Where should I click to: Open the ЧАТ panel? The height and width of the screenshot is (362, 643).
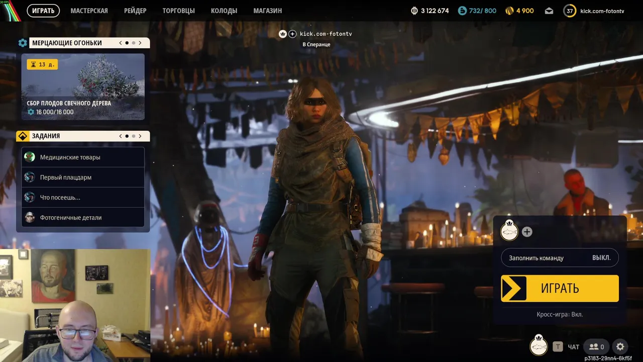tap(573, 347)
